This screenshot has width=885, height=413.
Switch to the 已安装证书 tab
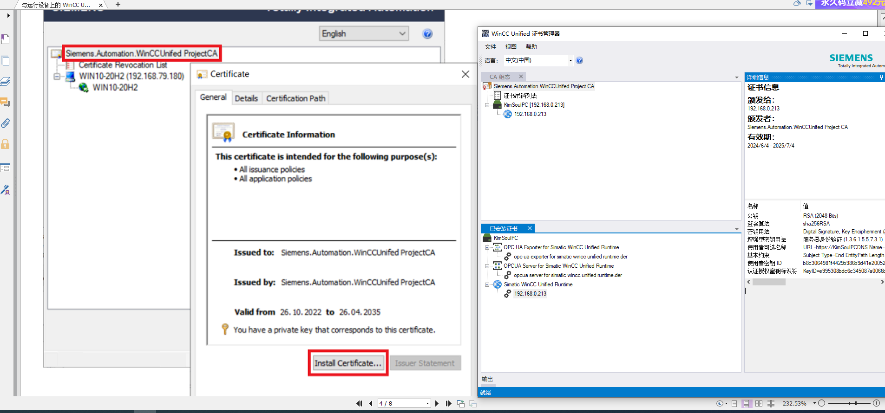pos(504,228)
